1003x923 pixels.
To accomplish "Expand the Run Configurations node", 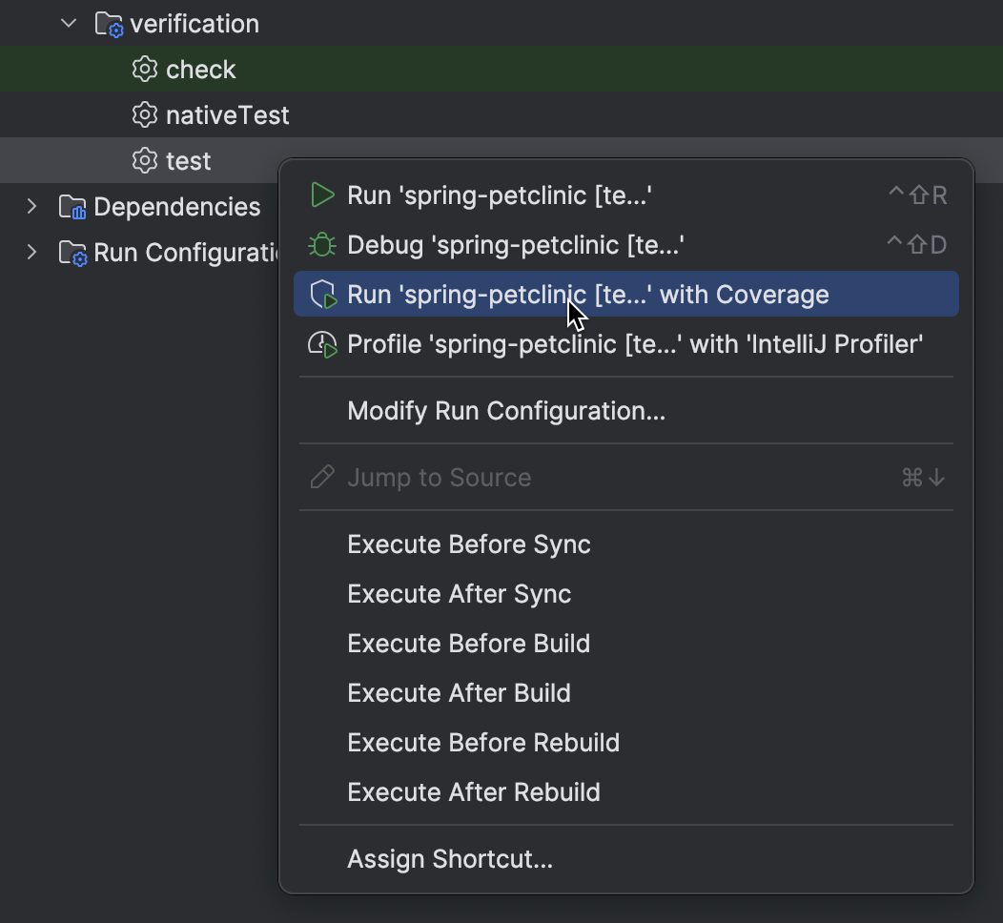I will (x=31, y=252).
